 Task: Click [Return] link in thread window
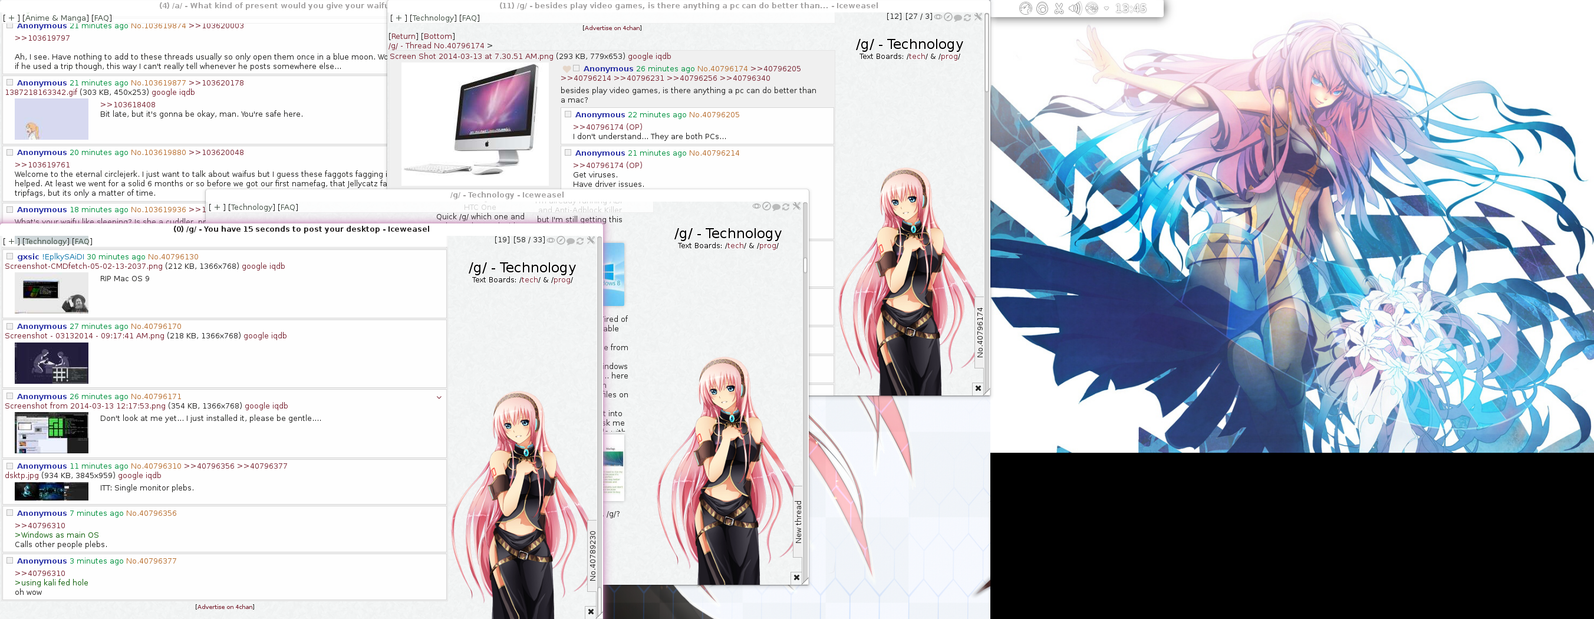[403, 37]
